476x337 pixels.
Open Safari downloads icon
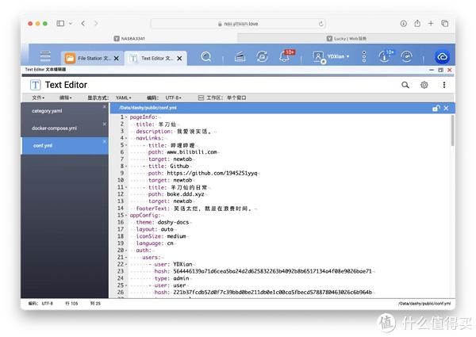(x=404, y=23)
